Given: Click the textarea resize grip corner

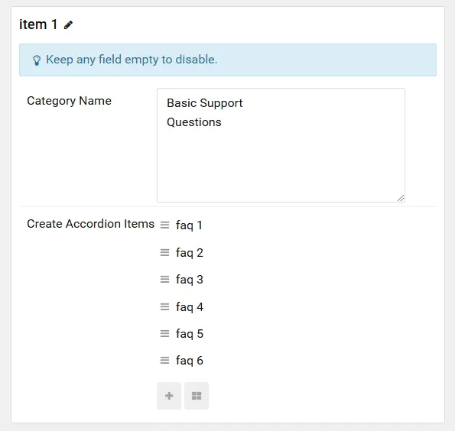Looking at the screenshot, I should (401, 198).
